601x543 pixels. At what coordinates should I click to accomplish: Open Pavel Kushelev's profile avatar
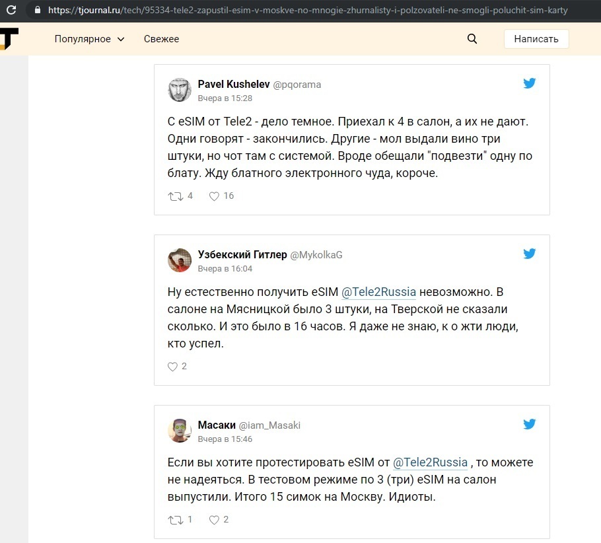[180, 90]
